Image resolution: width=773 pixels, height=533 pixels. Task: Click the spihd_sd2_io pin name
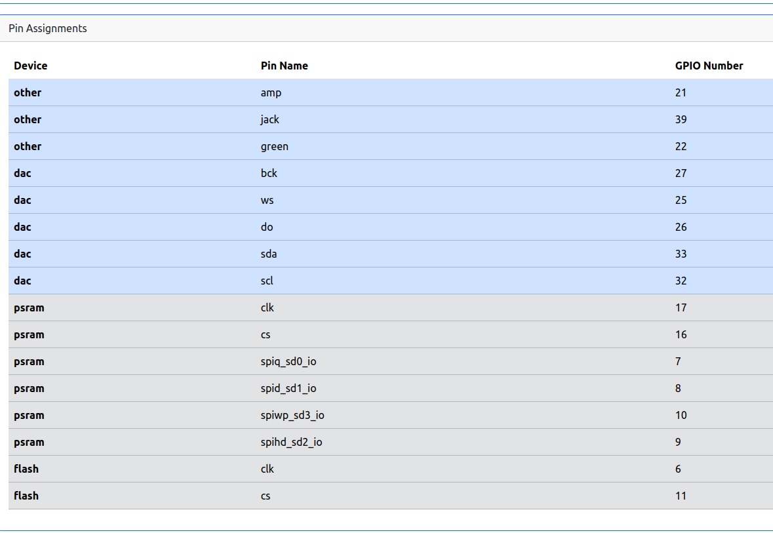click(x=291, y=442)
